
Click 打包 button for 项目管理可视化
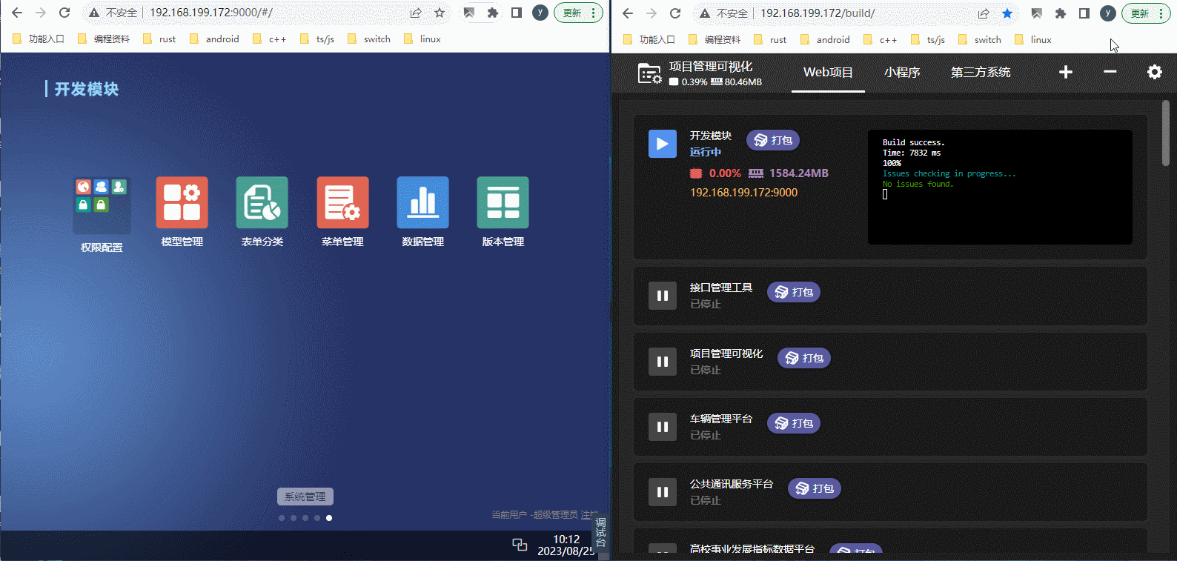tap(804, 358)
